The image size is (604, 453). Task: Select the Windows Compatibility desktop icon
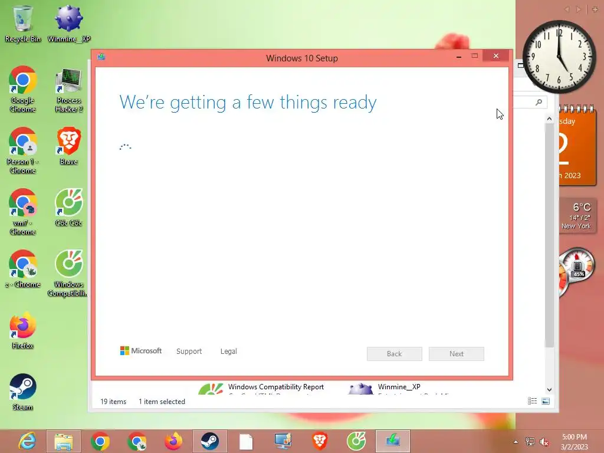68,274
